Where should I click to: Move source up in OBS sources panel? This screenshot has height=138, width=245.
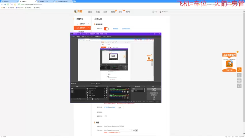pos(96,99)
